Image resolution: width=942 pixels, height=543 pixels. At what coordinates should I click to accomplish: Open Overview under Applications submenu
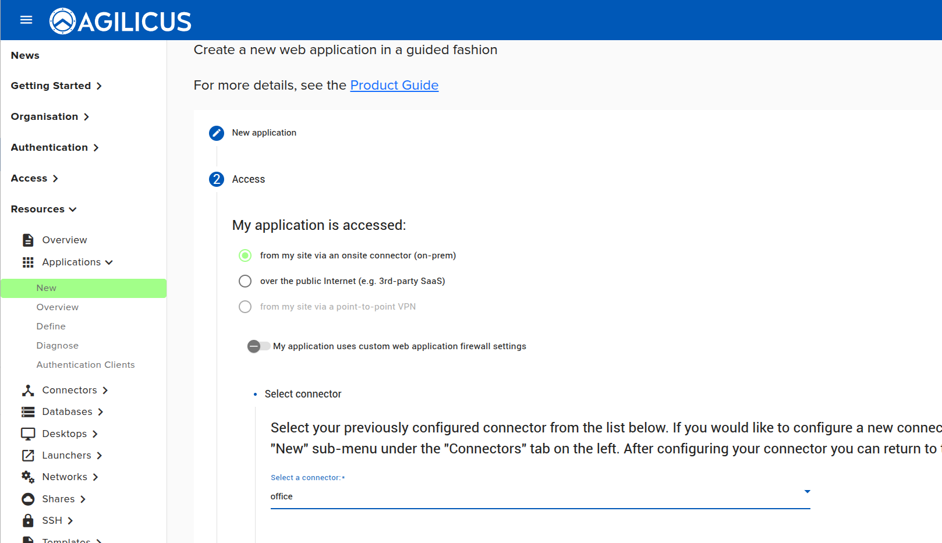[58, 307]
